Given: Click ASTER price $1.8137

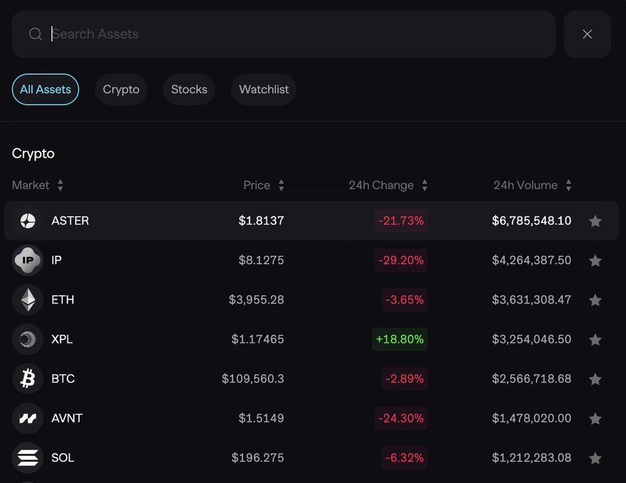Looking at the screenshot, I should (x=261, y=221).
